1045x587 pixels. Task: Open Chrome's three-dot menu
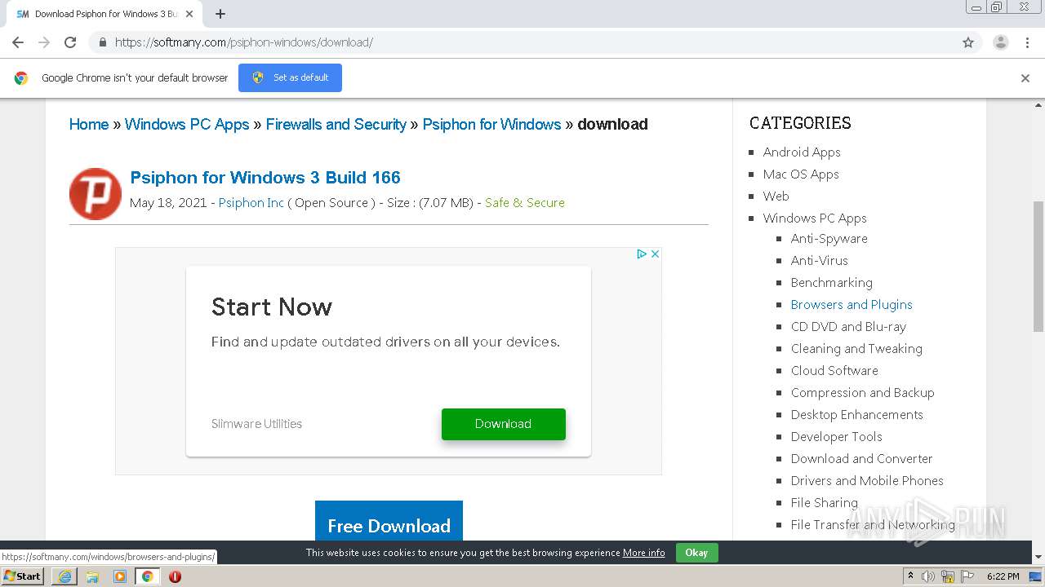point(1027,42)
